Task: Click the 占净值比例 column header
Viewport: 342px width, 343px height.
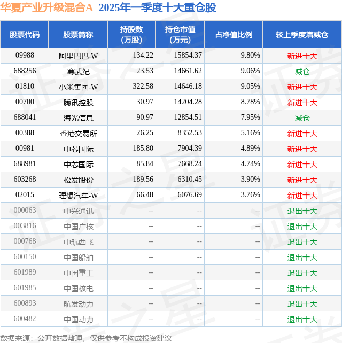Action: (x=234, y=34)
